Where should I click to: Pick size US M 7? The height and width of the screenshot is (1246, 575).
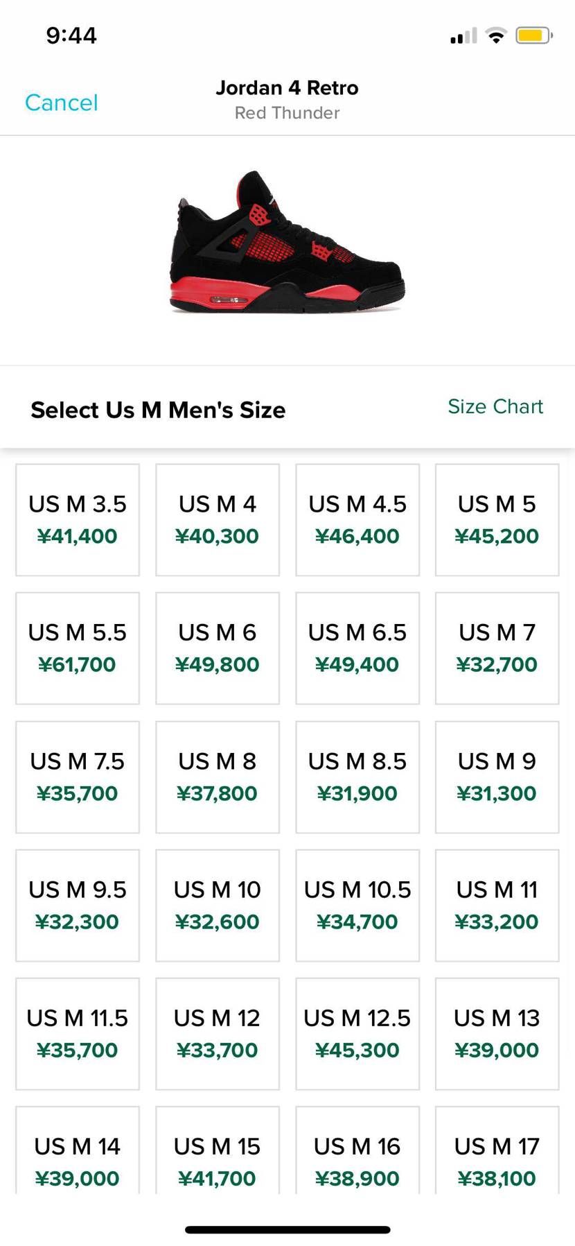pos(497,648)
